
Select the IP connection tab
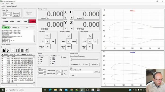pos(7,10)
